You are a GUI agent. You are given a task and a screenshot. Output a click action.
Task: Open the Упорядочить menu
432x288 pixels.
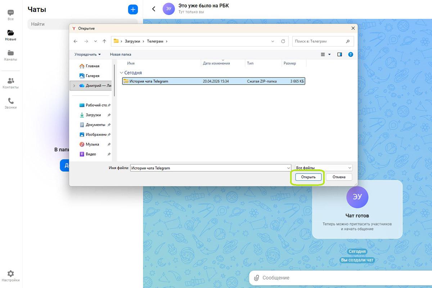(x=87, y=54)
